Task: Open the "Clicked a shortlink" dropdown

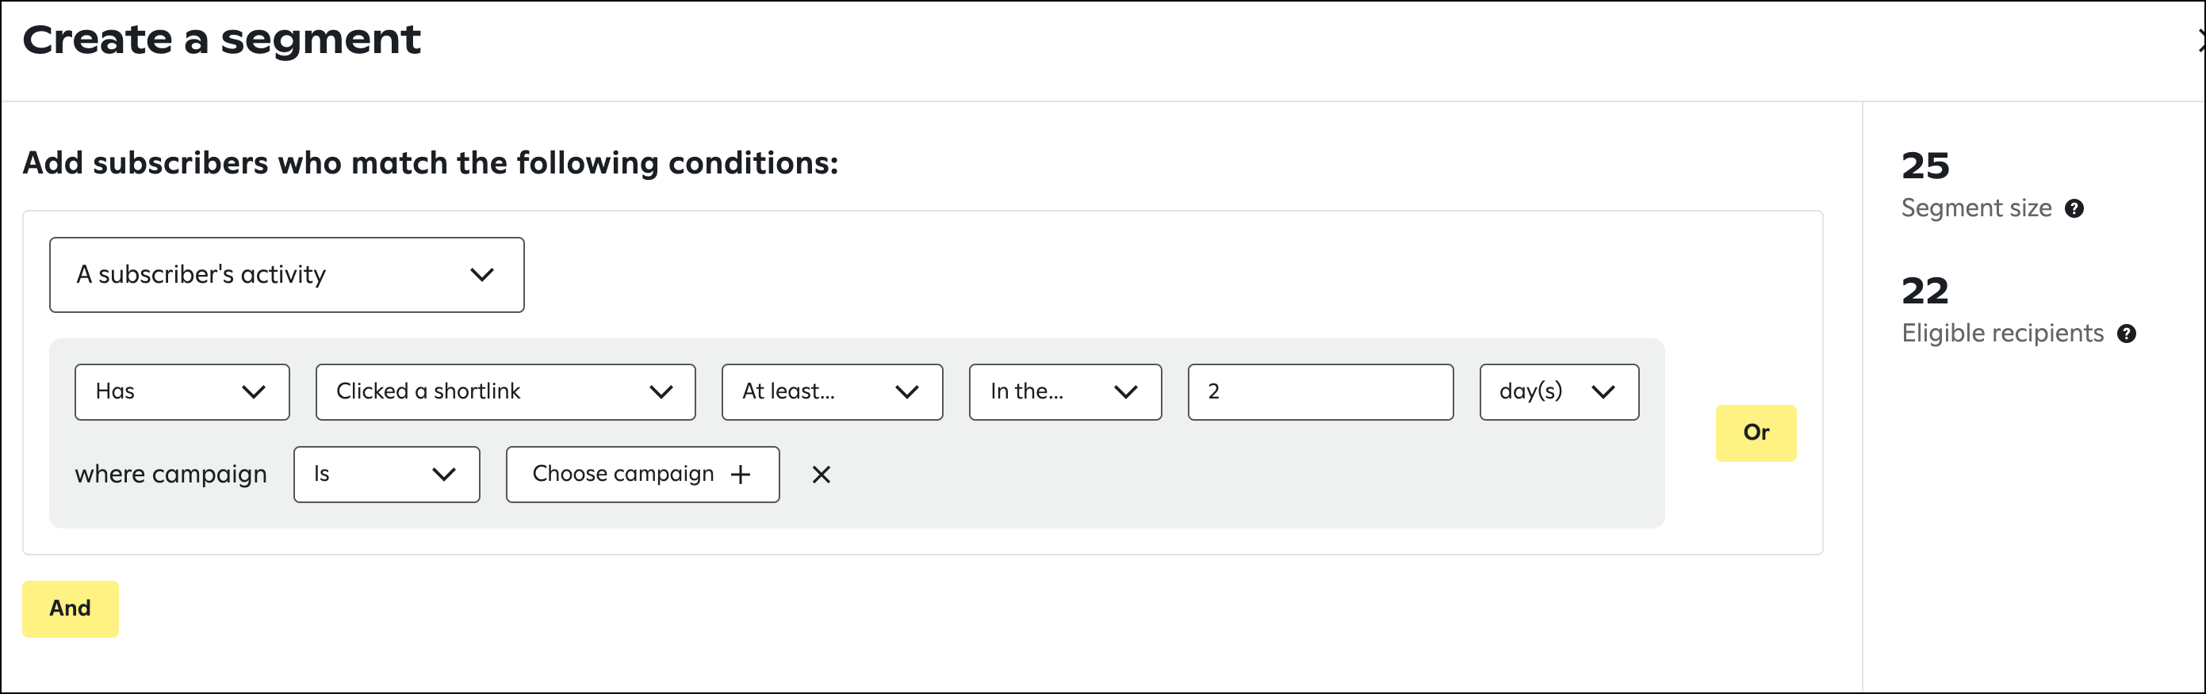Action: [505, 392]
